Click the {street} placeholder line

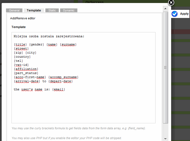click(x=21, y=49)
